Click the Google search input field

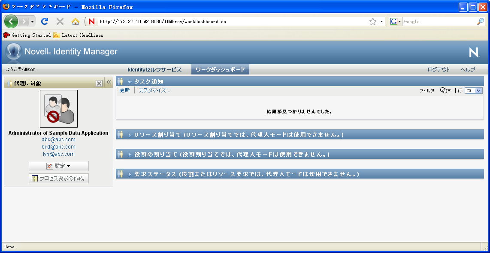pyautogui.click(x=439, y=21)
